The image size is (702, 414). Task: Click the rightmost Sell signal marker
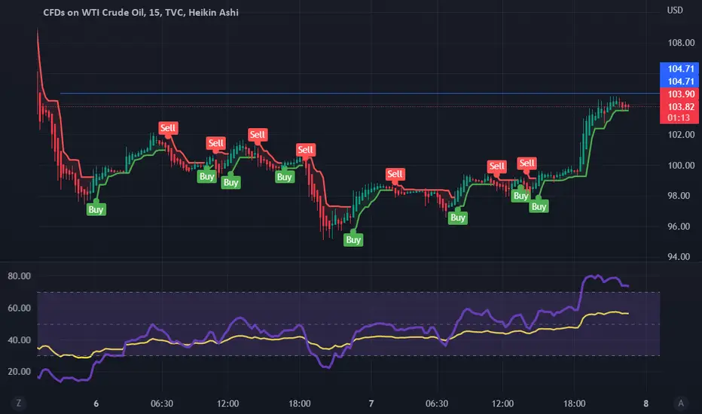point(527,163)
